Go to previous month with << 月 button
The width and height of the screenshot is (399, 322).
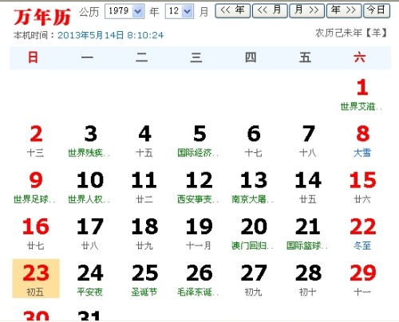point(270,10)
